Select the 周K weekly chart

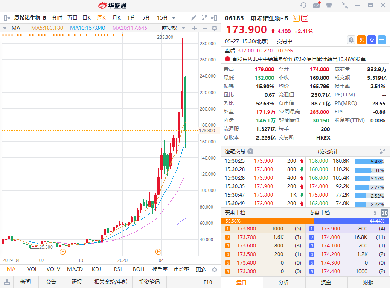click(x=102, y=18)
